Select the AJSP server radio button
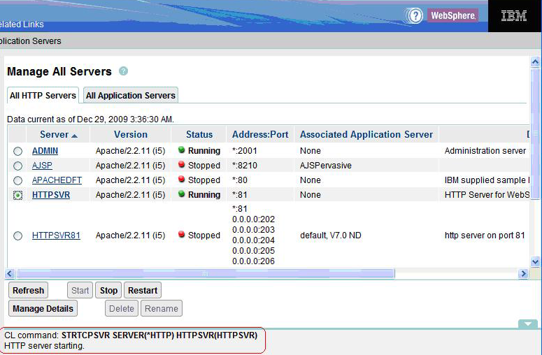Screen dimensions: 542x355 click(x=17, y=166)
